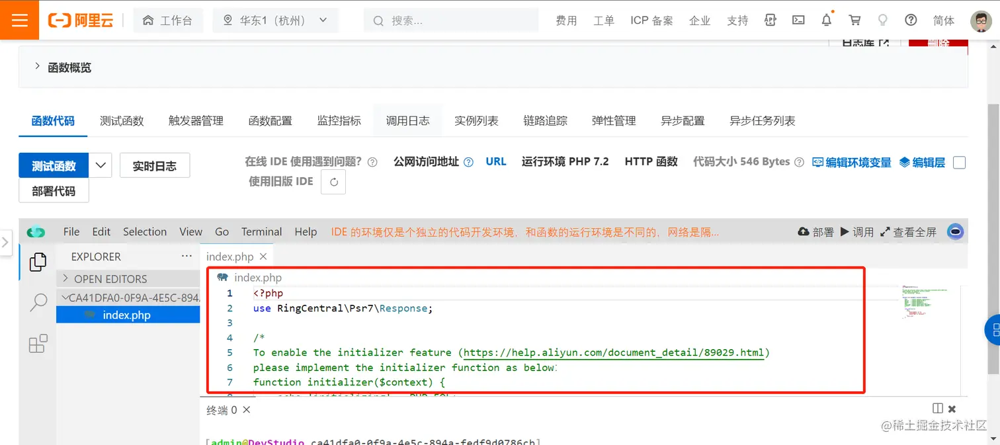Switch to the 函数配置 tab

click(271, 121)
